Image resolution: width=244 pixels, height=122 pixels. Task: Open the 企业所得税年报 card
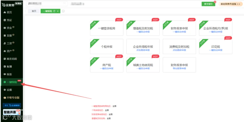[143, 46]
